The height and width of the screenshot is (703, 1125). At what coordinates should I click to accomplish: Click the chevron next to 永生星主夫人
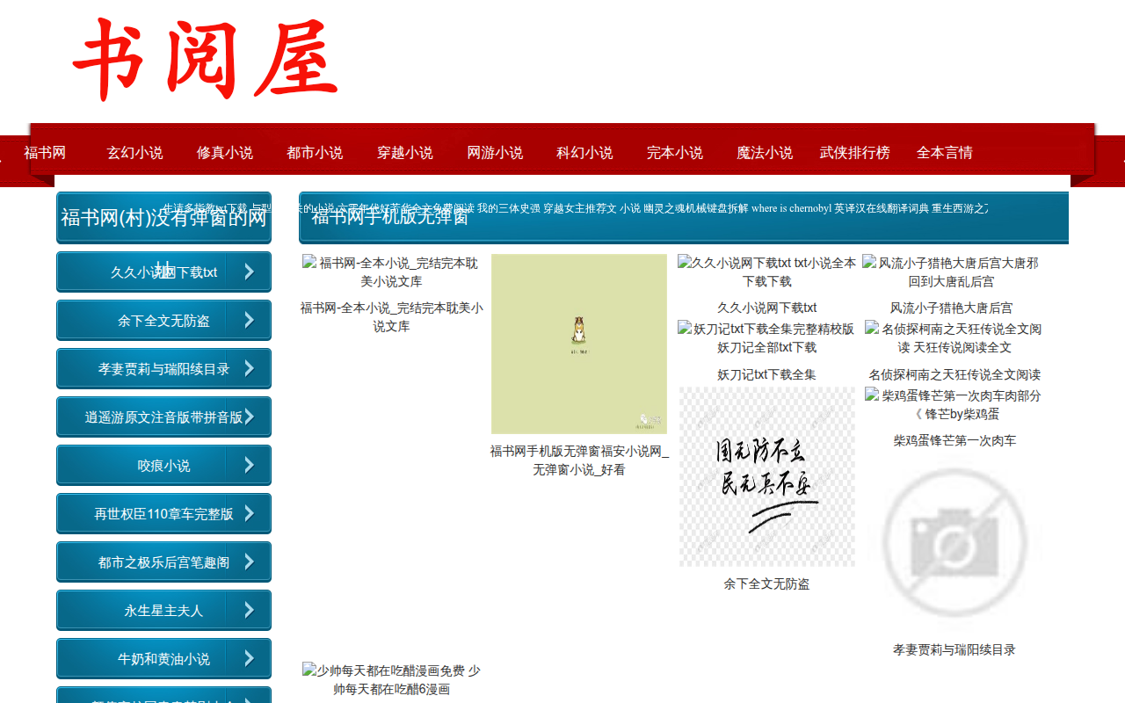tap(249, 610)
